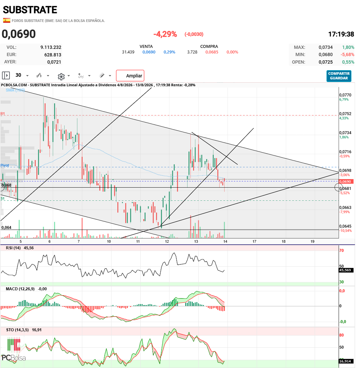Viewport: 356px width, 368px height.
Task: Open chart settings gear icon
Action: coord(61,76)
